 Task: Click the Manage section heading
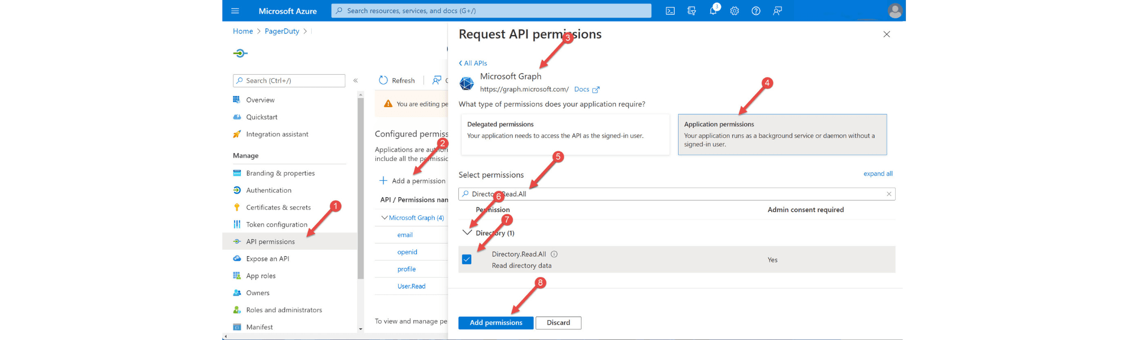click(x=245, y=156)
